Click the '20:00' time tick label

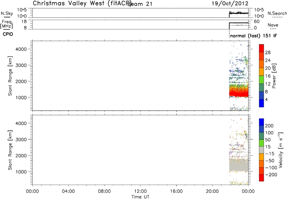212,191
